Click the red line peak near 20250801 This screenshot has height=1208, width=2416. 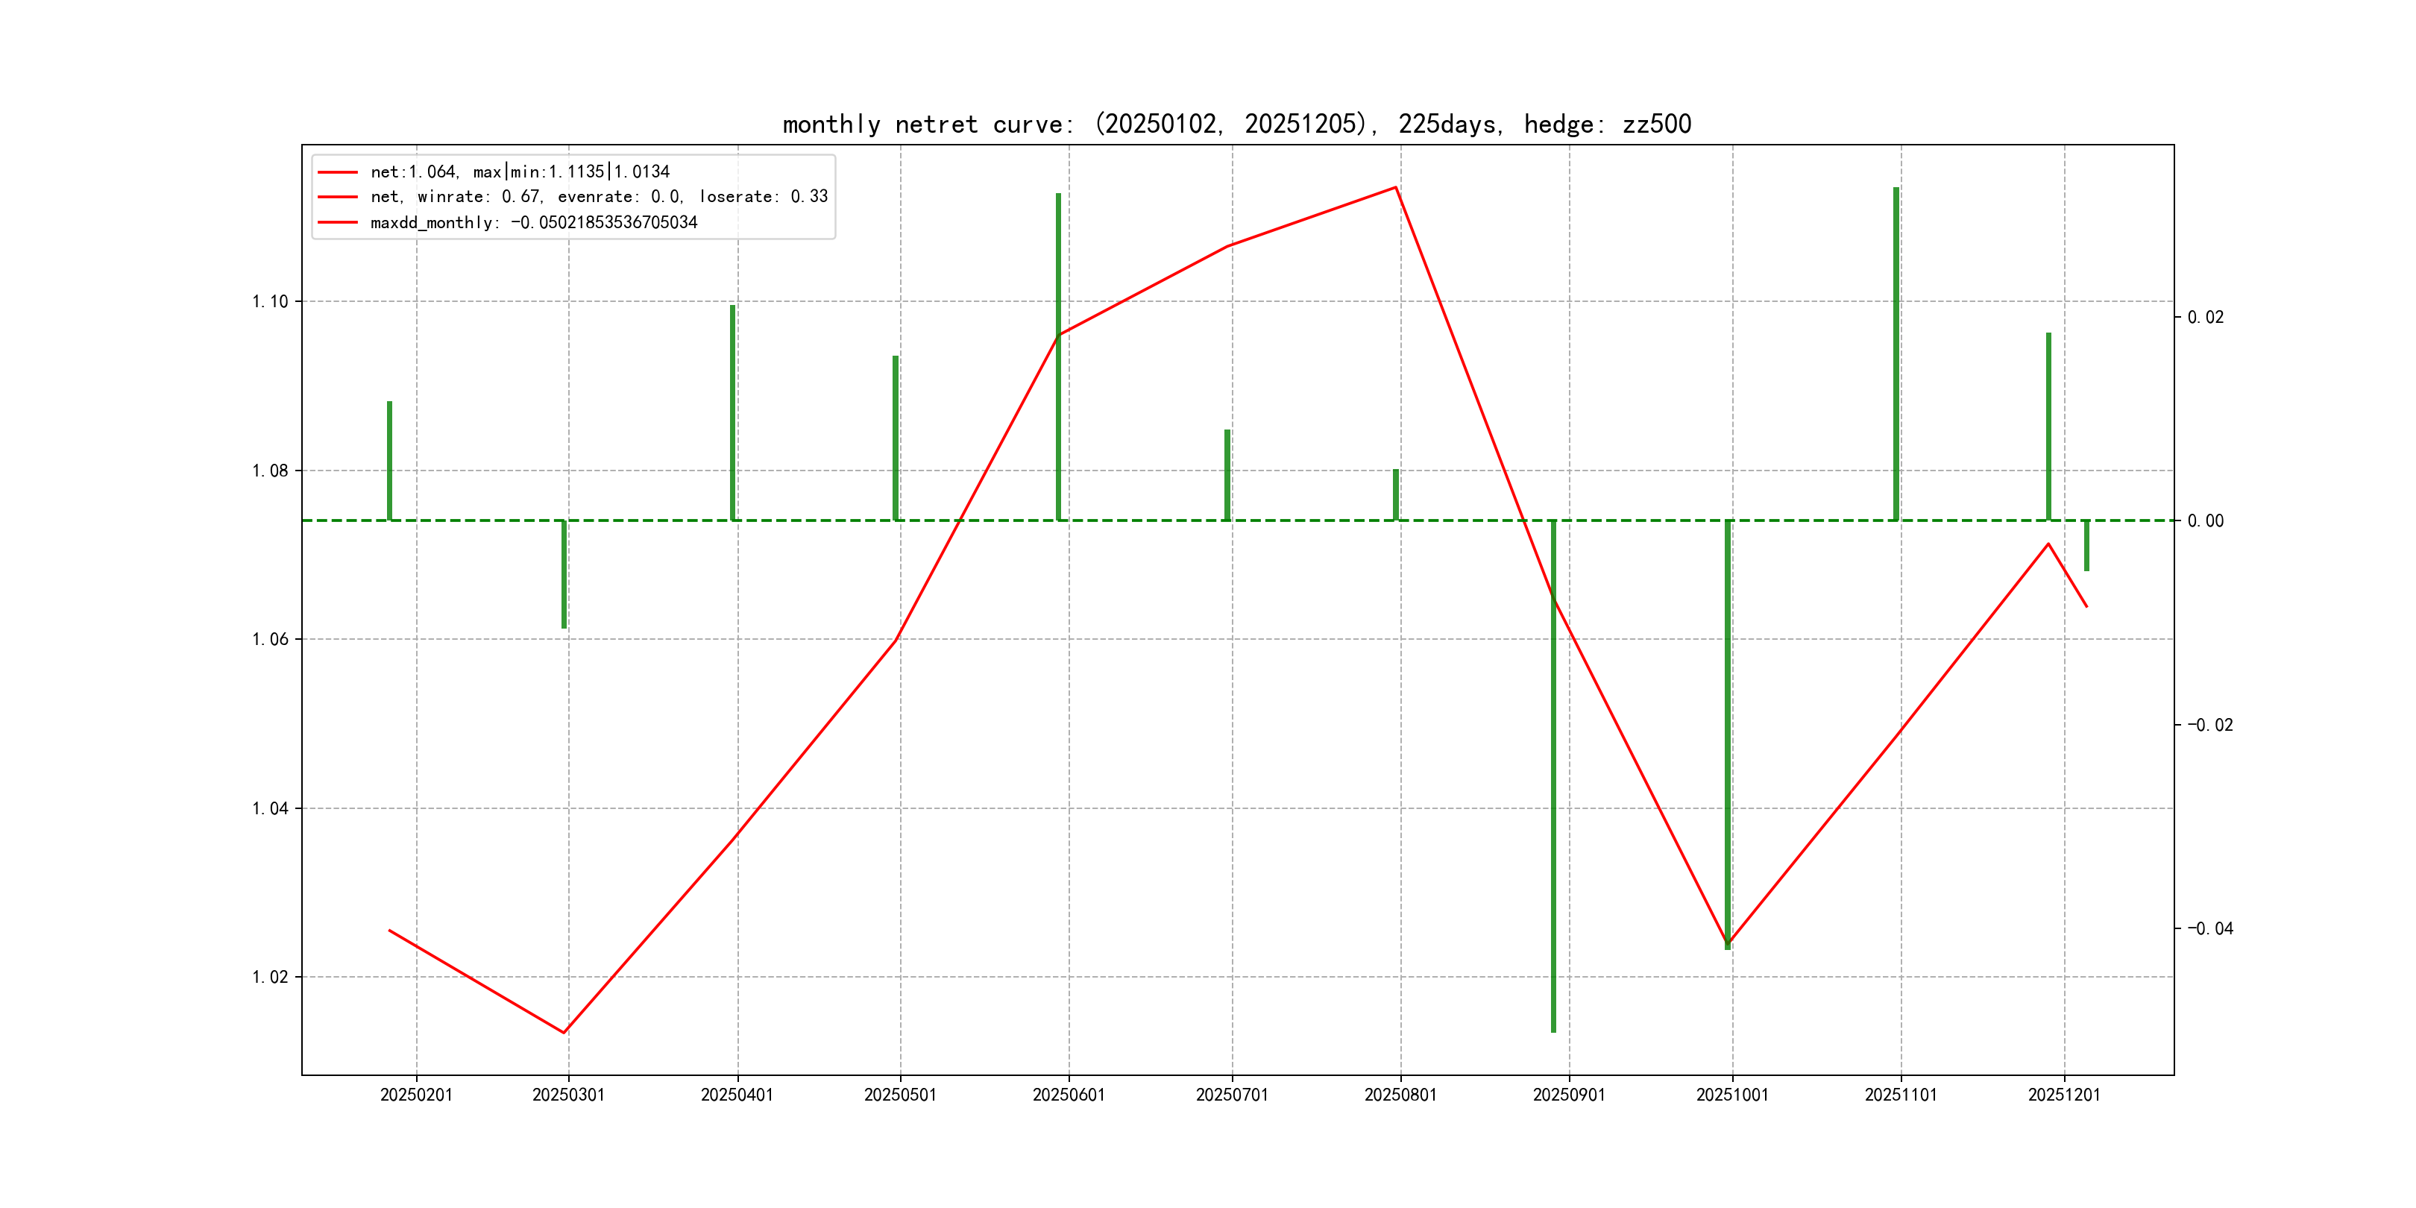click(1396, 188)
